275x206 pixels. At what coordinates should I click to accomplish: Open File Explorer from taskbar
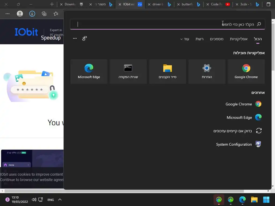tap(254, 200)
